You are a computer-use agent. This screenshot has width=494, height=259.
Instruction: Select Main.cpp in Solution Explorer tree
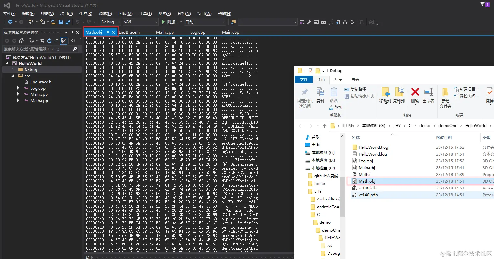click(39, 94)
